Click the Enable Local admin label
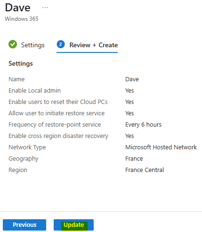The height and width of the screenshot is (232, 202). point(34,91)
